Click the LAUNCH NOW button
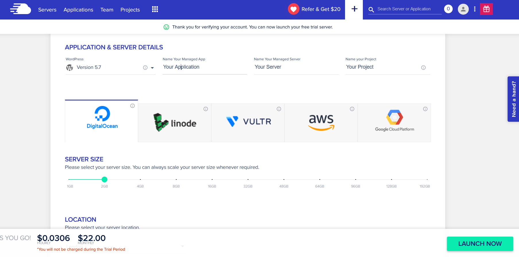519x257 pixels. tap(480, 244)
